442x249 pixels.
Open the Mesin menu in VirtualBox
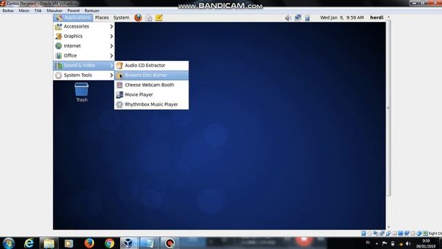tap(24, 11)
